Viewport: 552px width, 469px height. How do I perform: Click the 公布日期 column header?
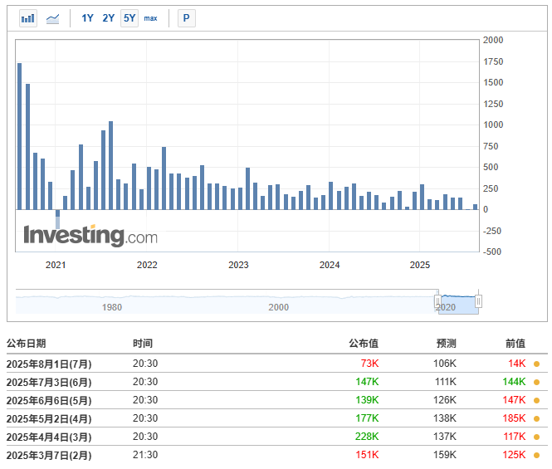(27, 344)
